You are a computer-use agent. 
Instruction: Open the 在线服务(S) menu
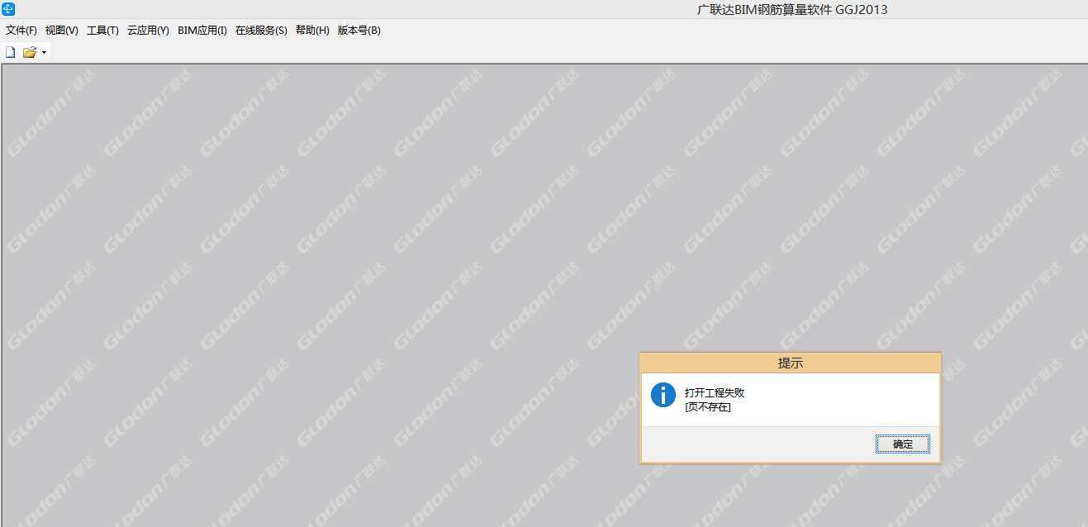(x=261, y=31)
